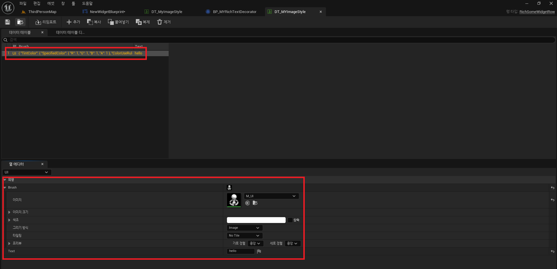Open the M_UI asset picker dropdown
Image resolution: width=557 pixels, height=269 pixels.
[271, 196]
